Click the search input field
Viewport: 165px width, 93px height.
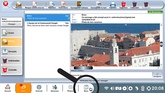(x=86, y=12)
